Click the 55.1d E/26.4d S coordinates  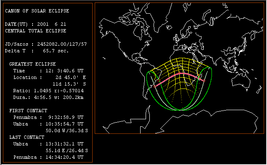[67, 150]
